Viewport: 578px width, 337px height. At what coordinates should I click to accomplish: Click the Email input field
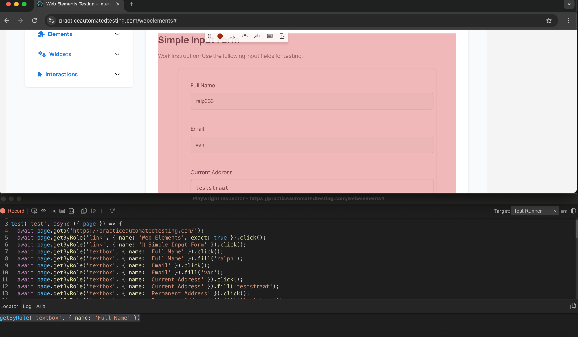(312, 145)
